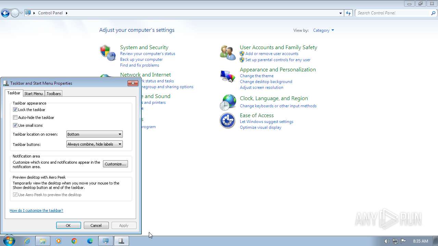This screenshot has width=438, height=246.
Task: Open the Ease of Access icon
Action: [x=228, y=121]
